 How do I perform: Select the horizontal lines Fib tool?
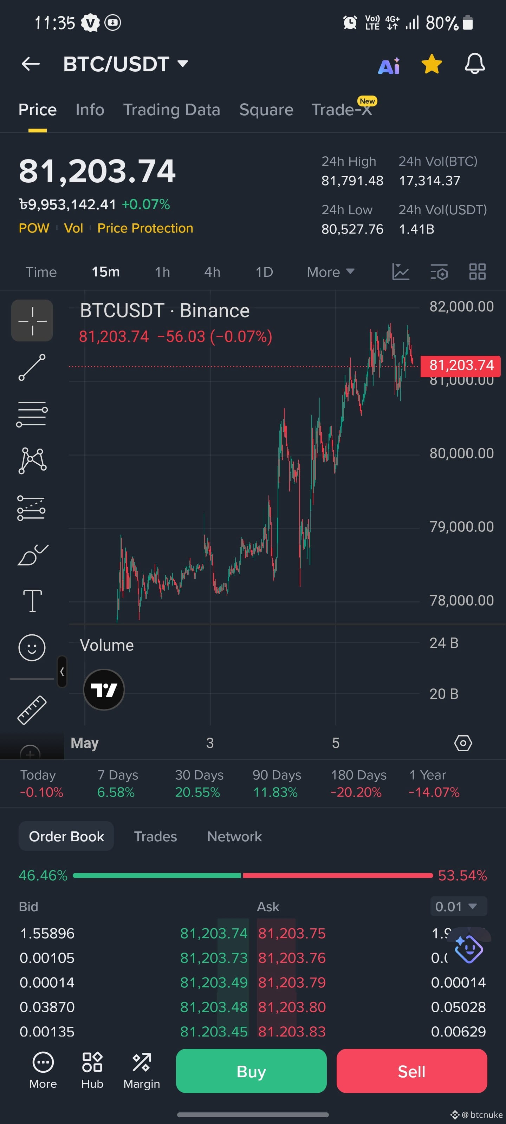click(x=32, y=414)
